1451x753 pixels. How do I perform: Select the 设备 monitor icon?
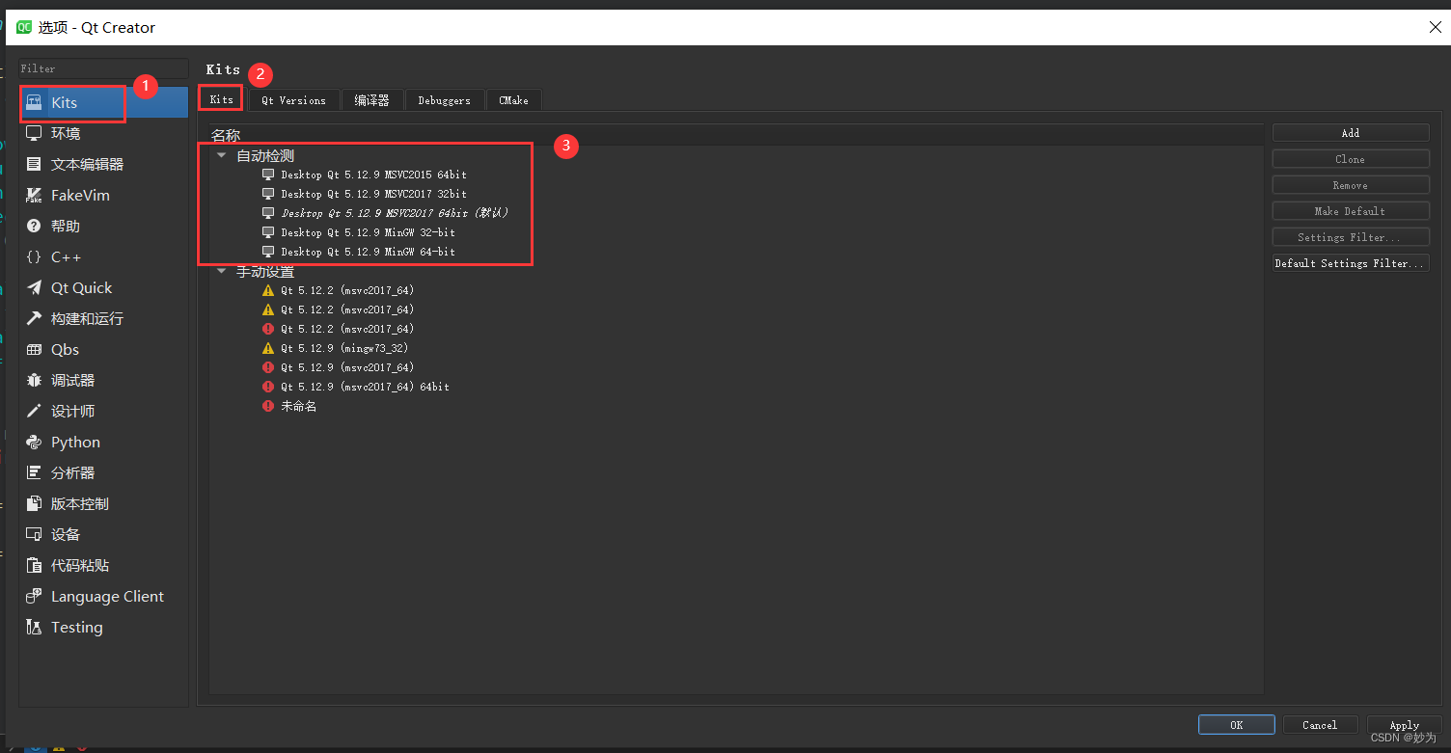tap(35, 534)
